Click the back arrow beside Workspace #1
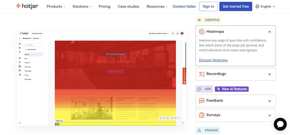Screen dimensions: 290x135 (x=20, y=38)
